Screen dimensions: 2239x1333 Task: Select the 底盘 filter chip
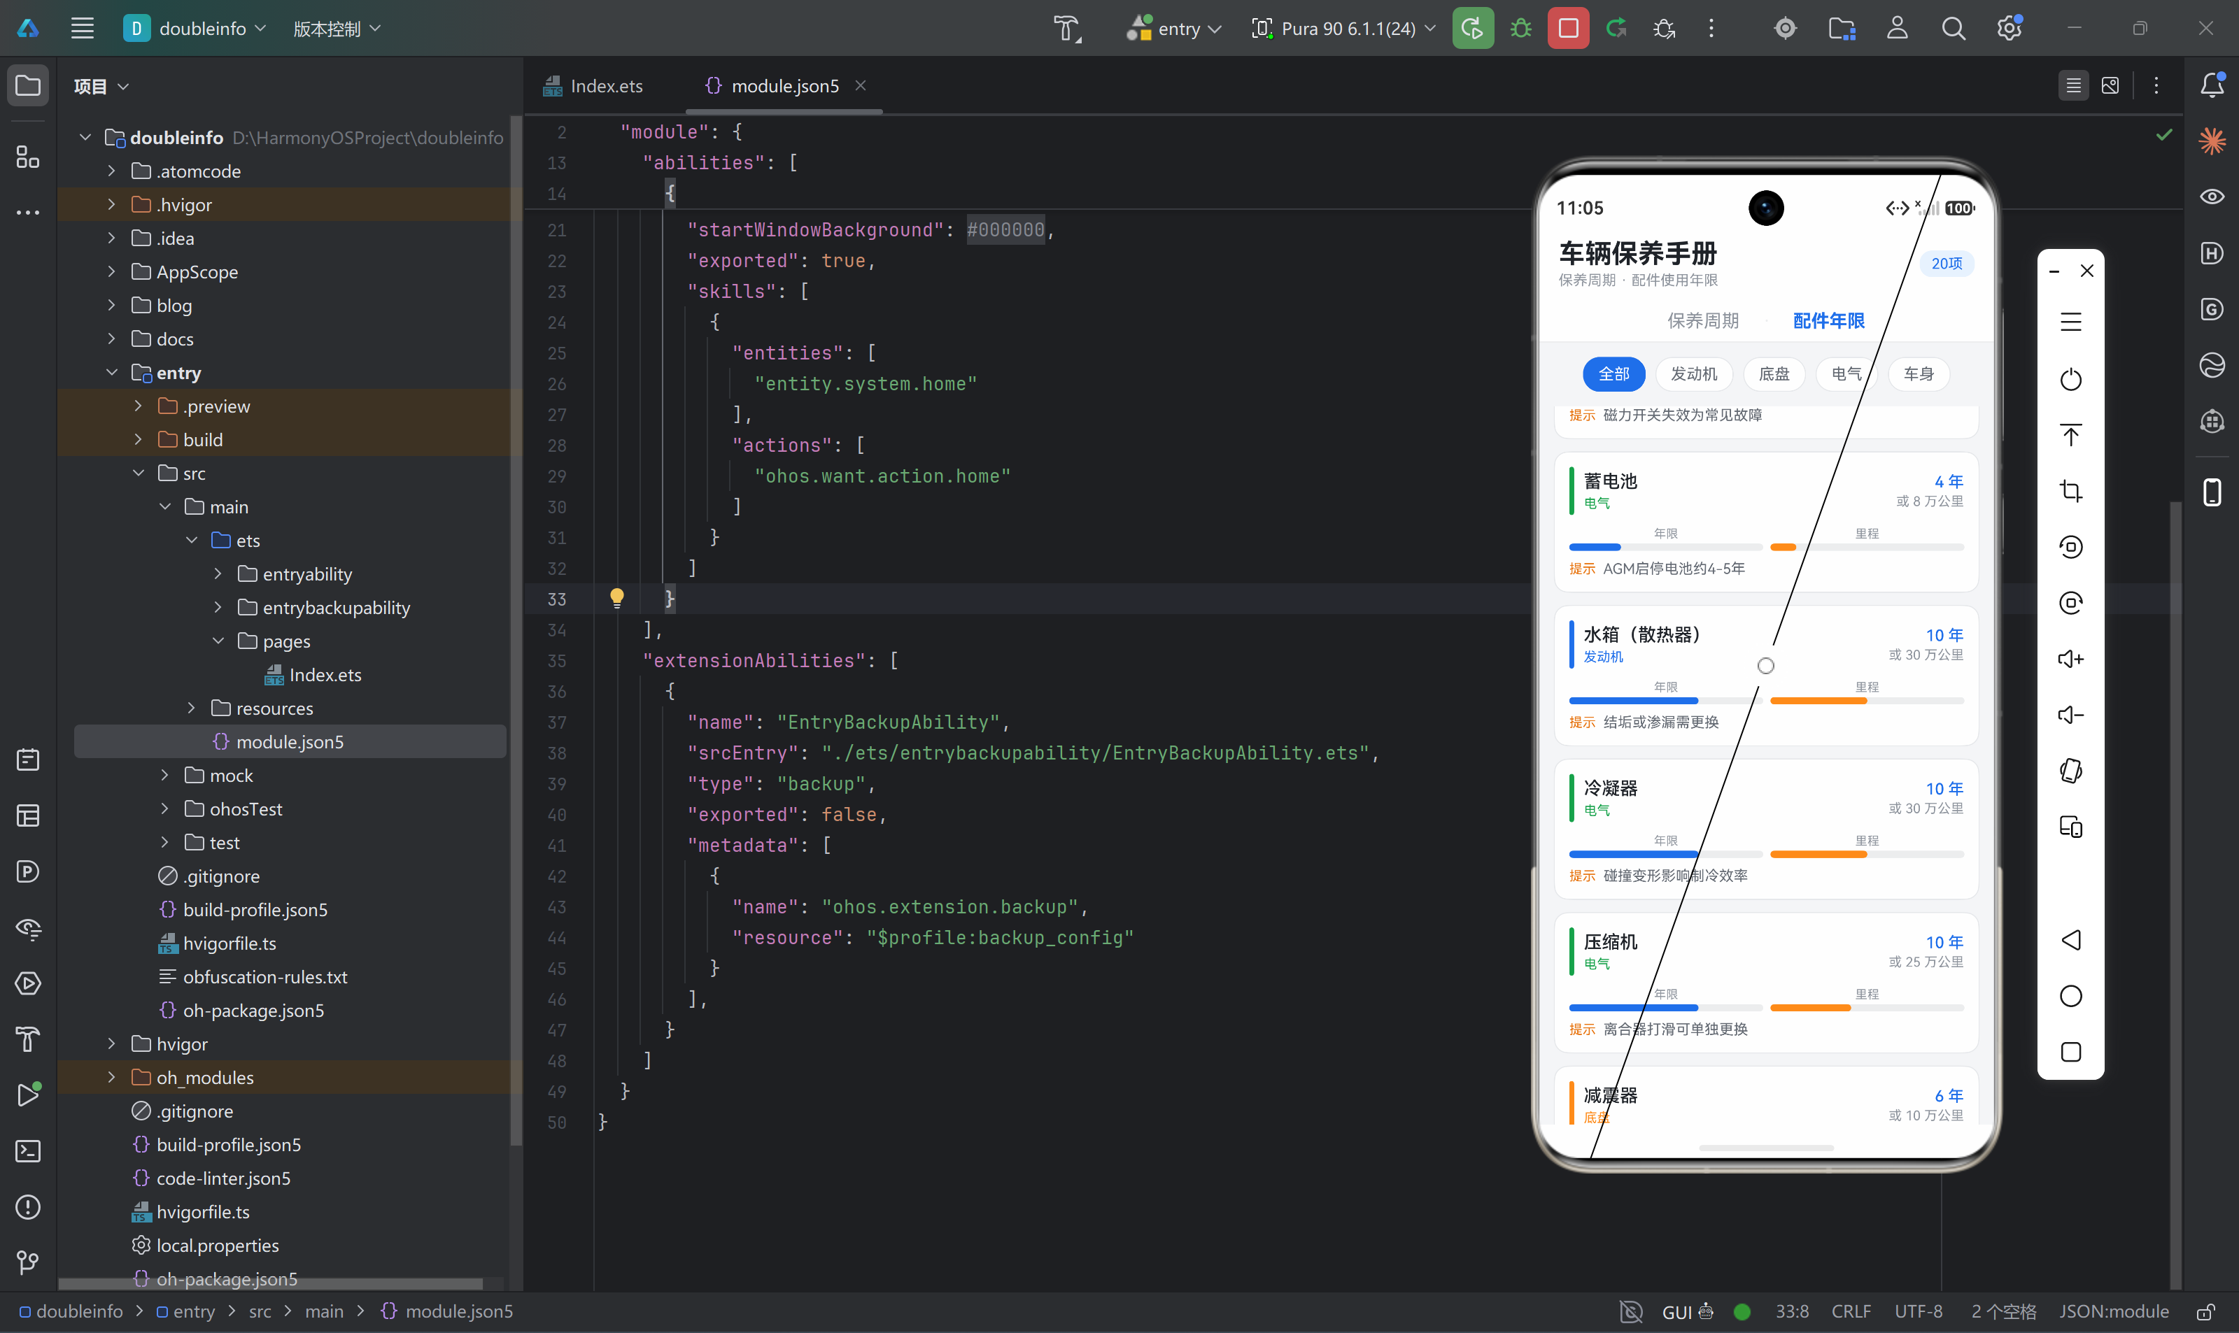click(1774, 373)
